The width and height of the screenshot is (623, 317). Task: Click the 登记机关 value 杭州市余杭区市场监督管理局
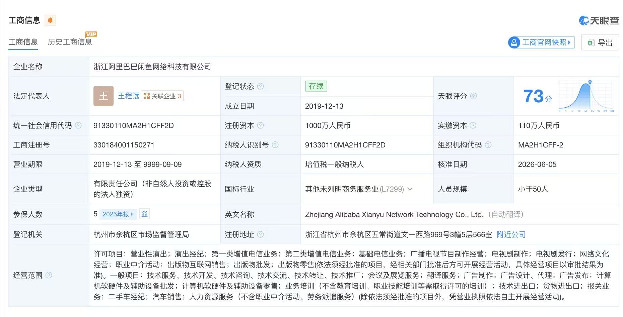[x=141, y=234]
